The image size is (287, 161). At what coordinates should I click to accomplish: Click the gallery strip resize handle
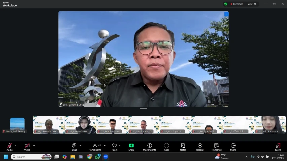point(143,109)
